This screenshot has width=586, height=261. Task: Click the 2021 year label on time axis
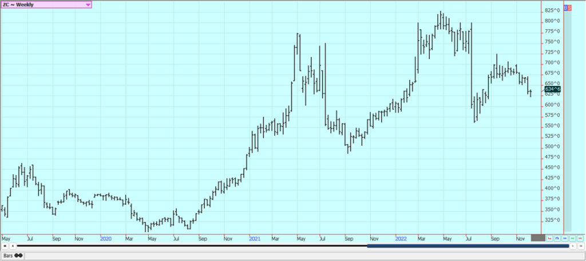255,238
